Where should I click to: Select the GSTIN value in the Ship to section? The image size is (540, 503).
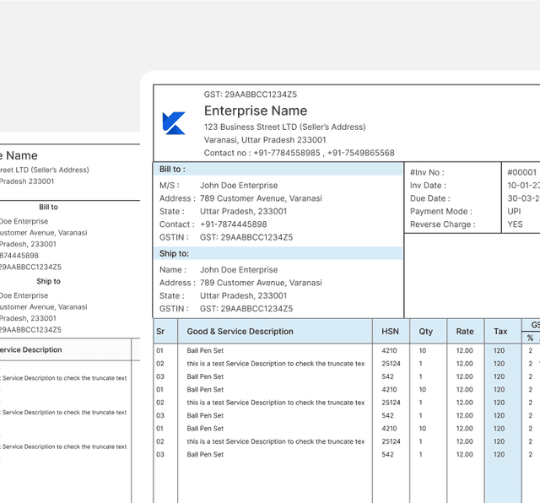click(x=246, y=309)
